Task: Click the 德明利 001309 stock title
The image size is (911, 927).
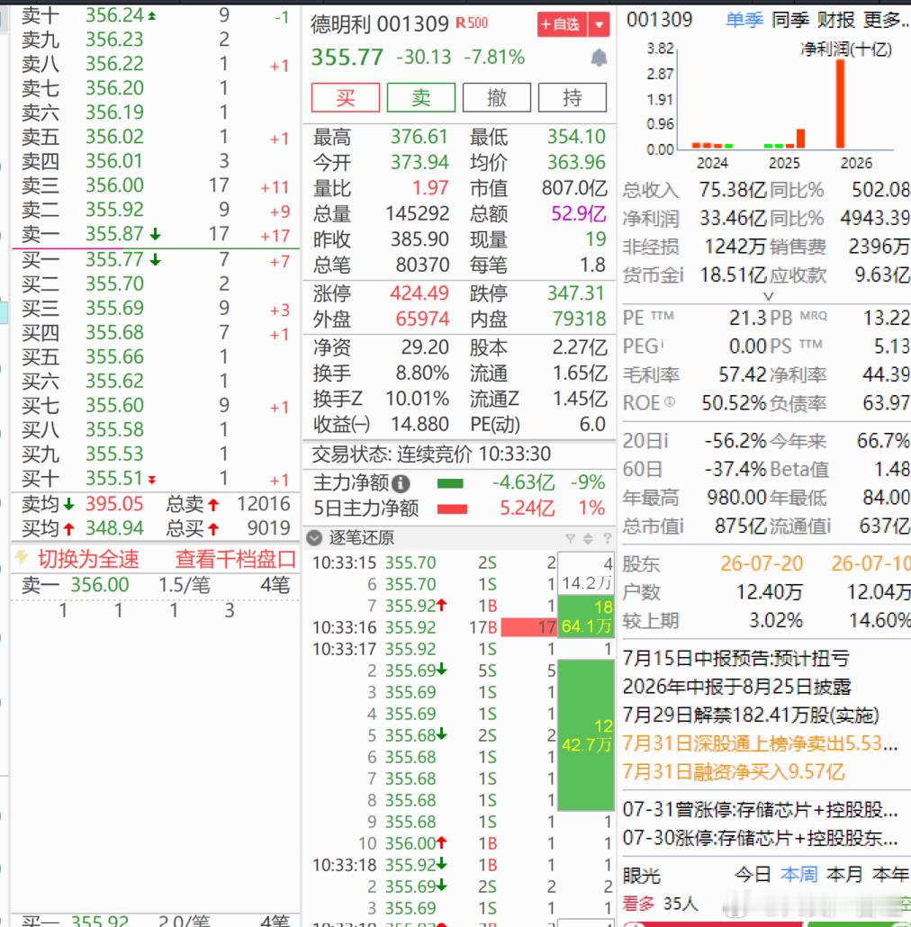Action: pos(379,24)
